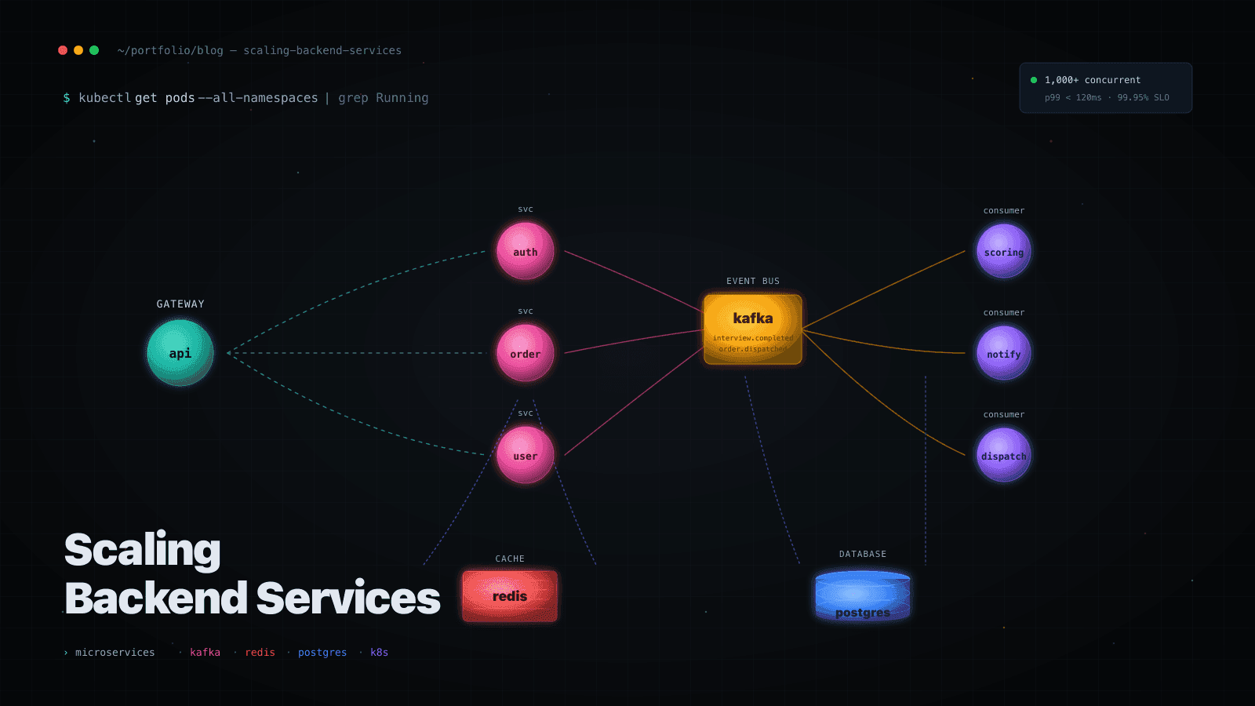This screenshot has height=706, width=1255.
Task: Click the 1,000+ concurrent label
Action: pos(1093,80)
